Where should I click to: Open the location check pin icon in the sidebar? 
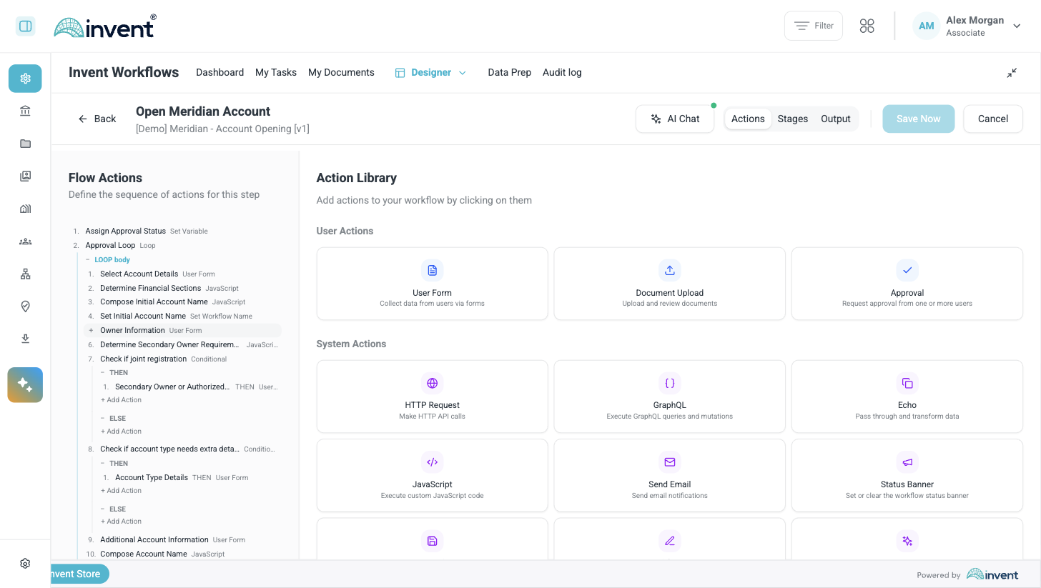coord(26,307)
